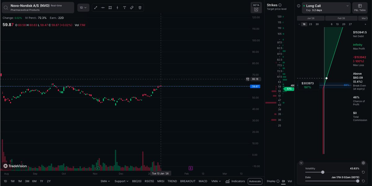The image size is (372, 186).
Task: Click the 57C strike marker
Action: [289, 89]
